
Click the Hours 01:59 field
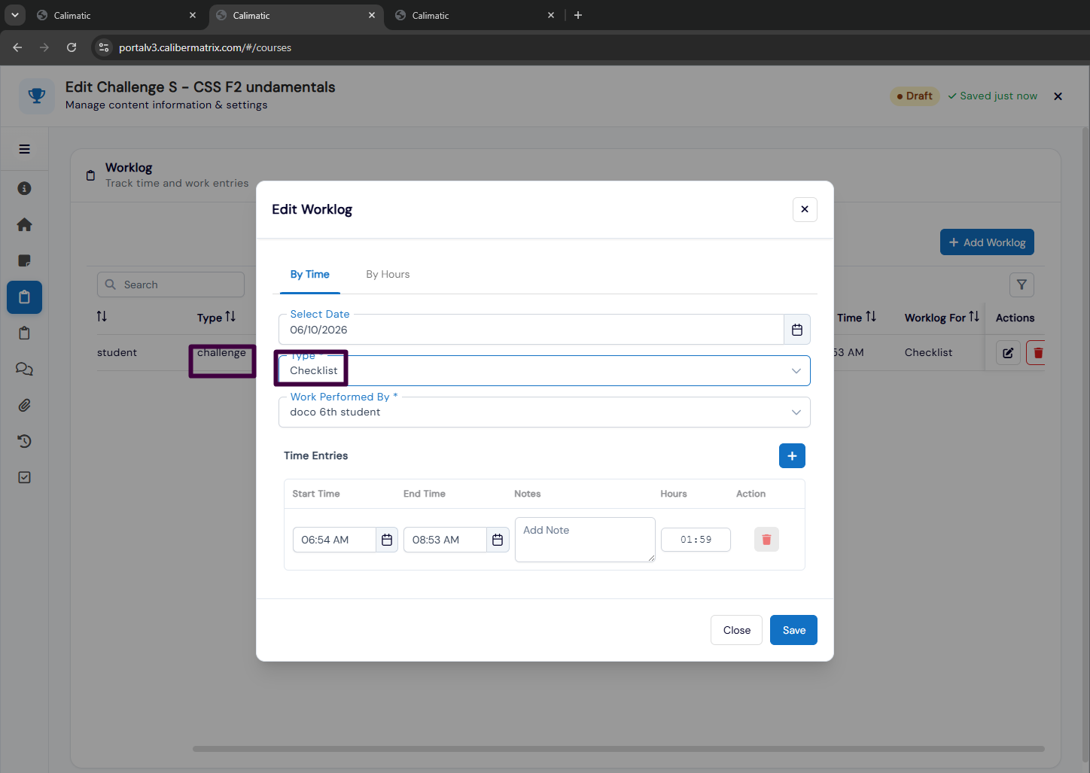tap(696, 540)
